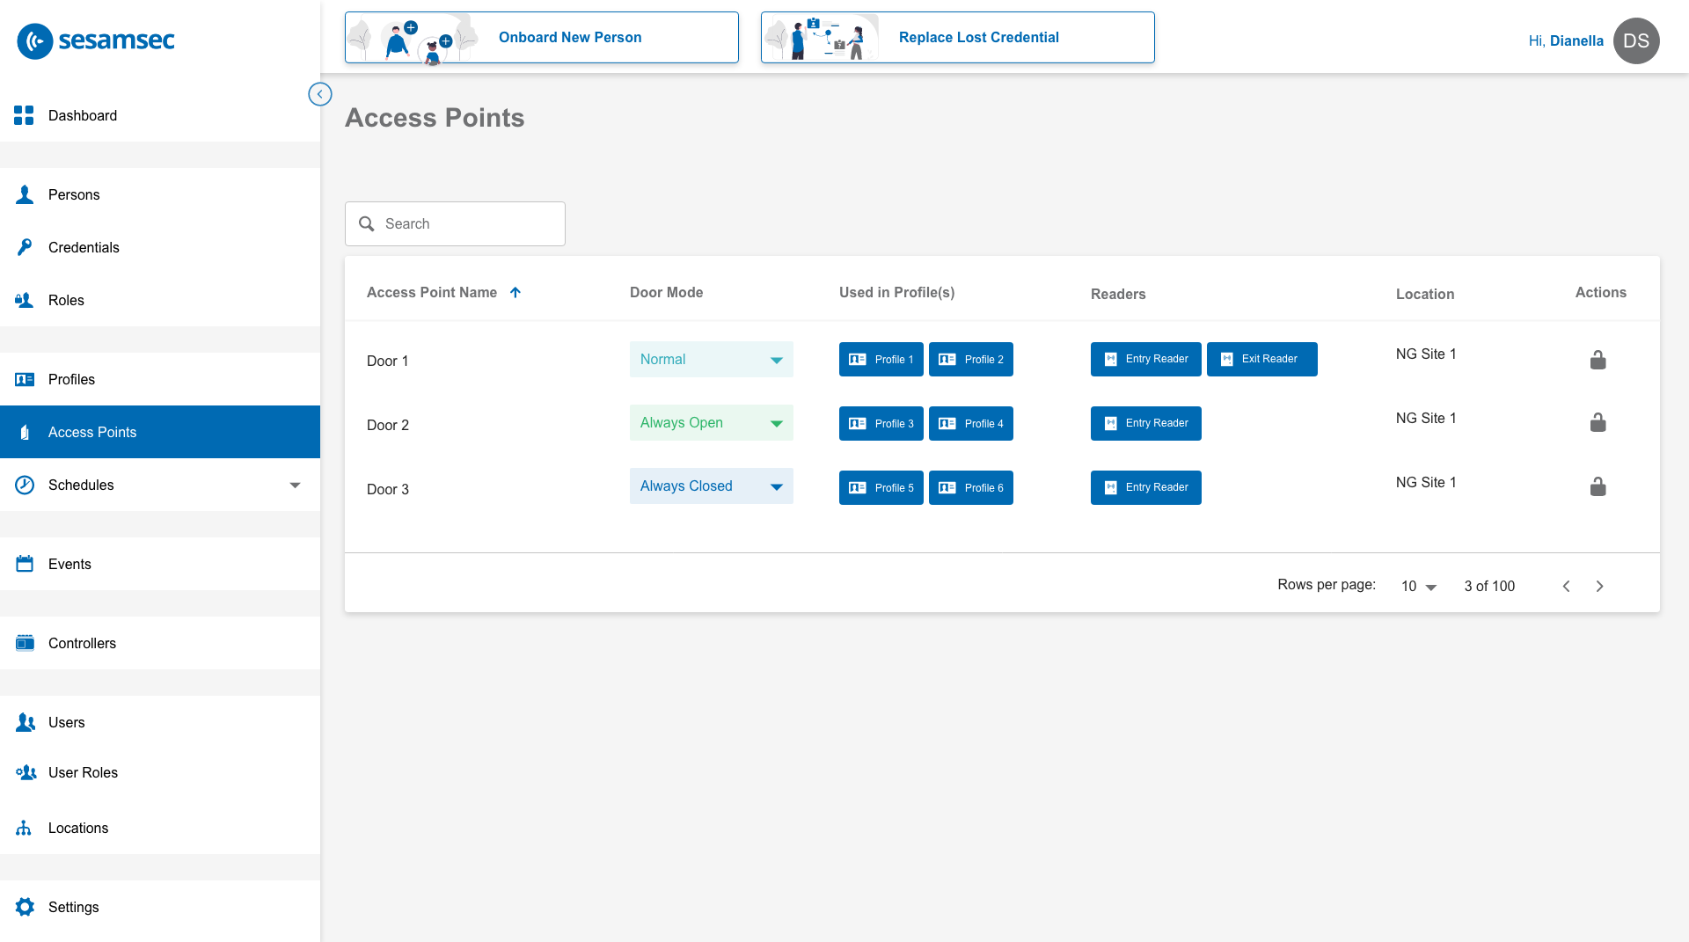Go to the previous page of results
The width and height of the screenshot is (1689, 942).
pyautogui.click(x=1566, y=587)
